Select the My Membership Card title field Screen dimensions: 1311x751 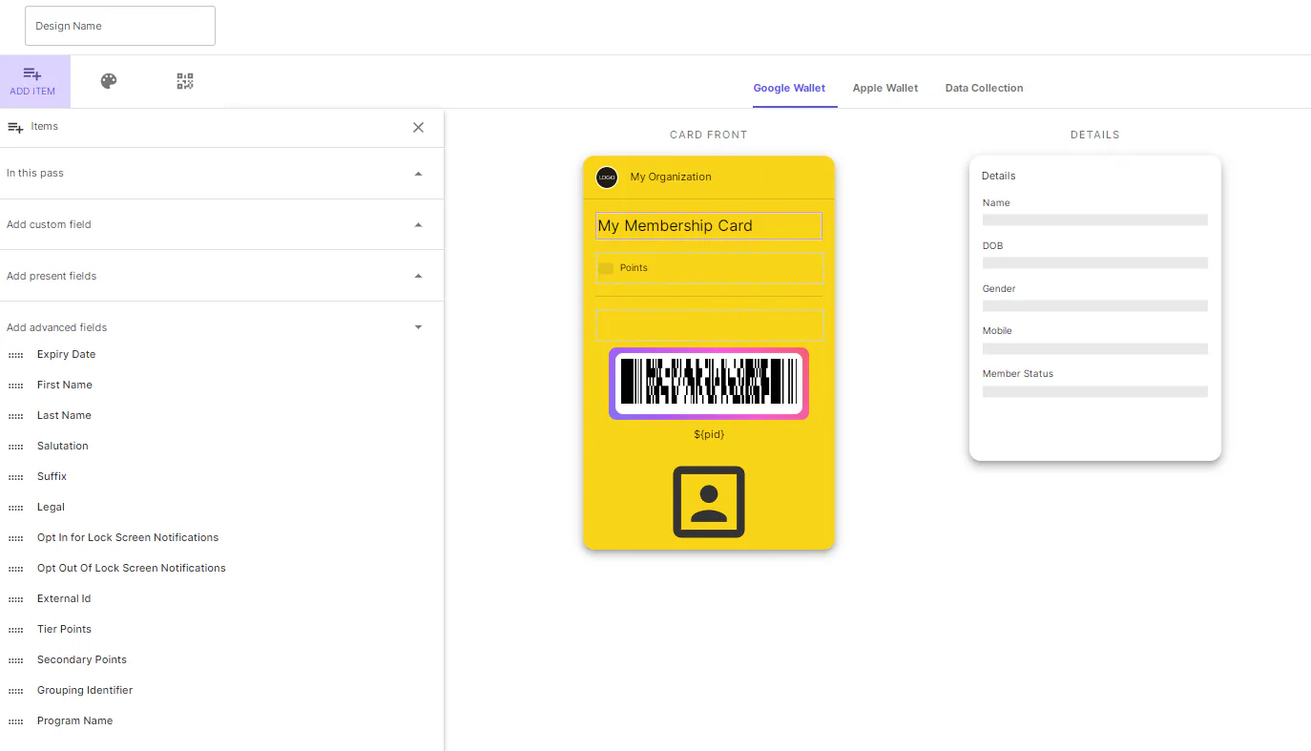[x=709, y=226]
